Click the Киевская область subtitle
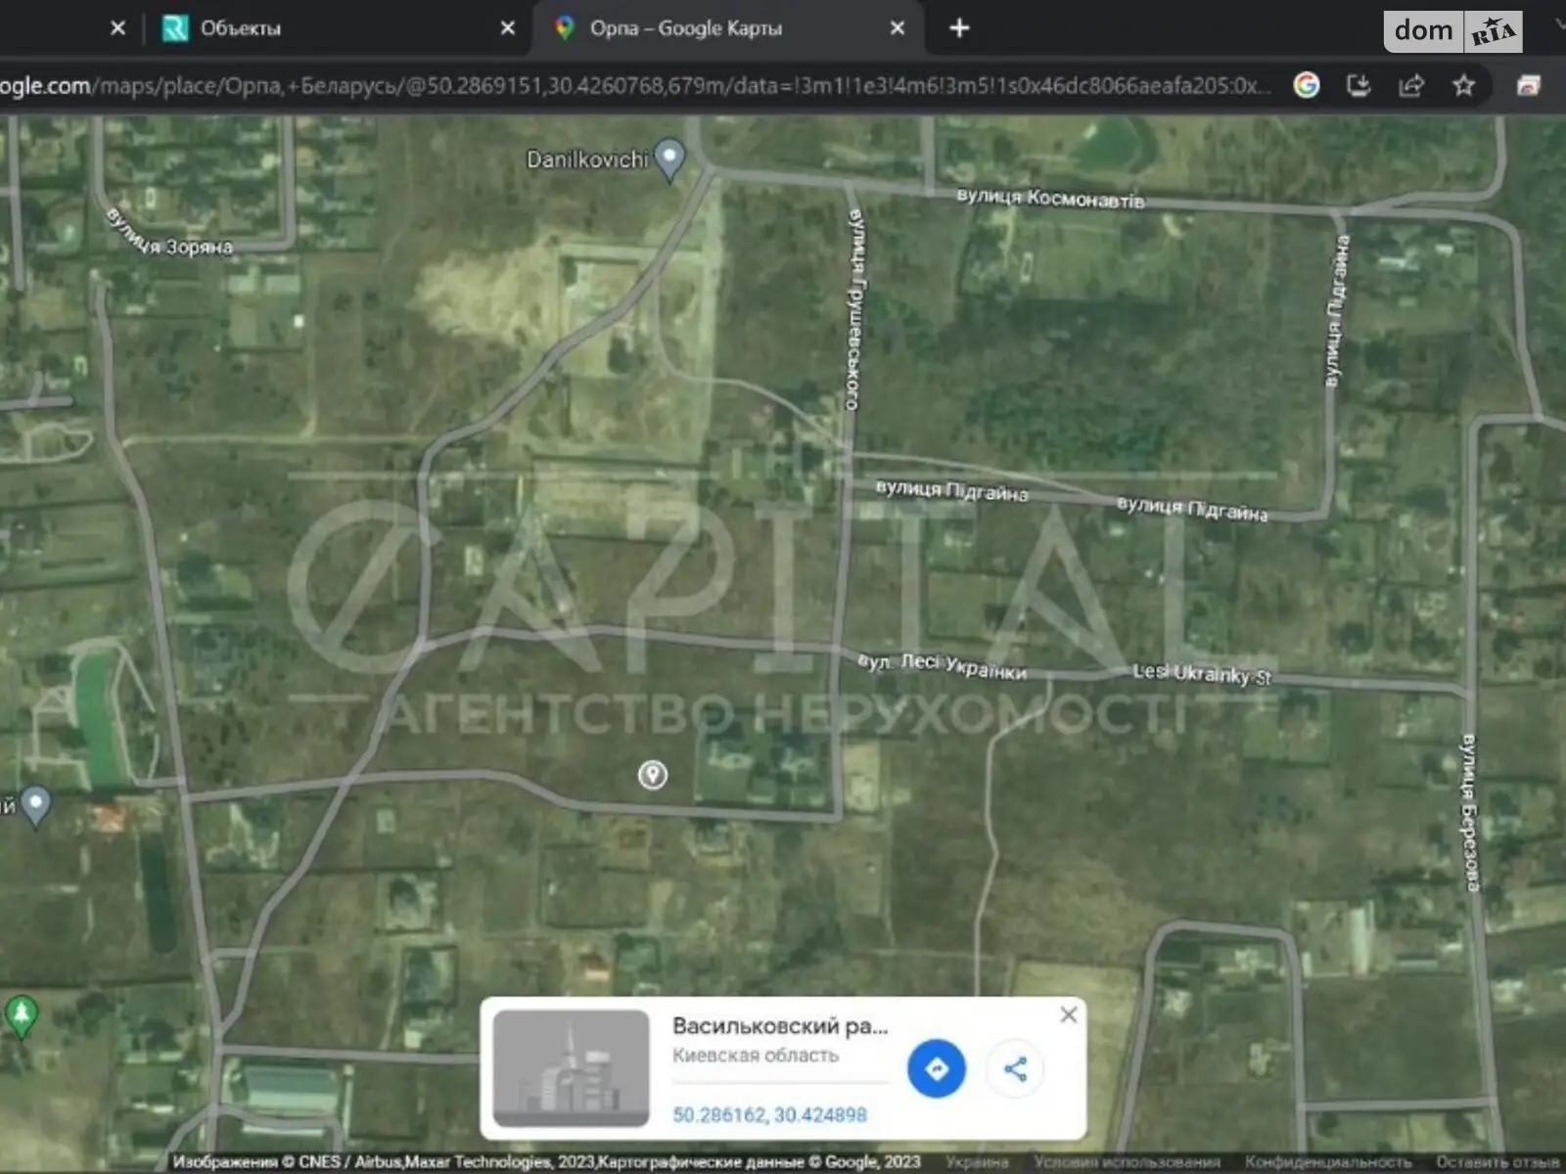Viewport: 1566px width, 1174px height. pyautogui.click(x=756, y=1055)
